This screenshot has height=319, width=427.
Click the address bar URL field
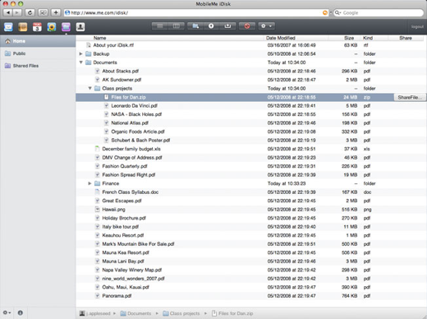(196, 12)
